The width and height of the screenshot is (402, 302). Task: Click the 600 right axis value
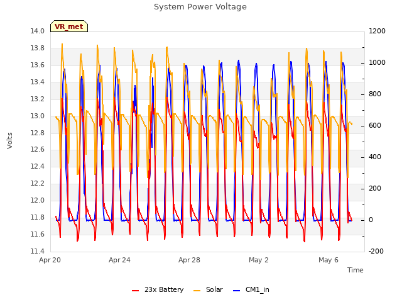375,126
